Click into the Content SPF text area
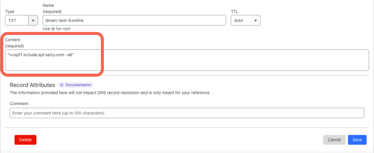Image resolution: width=374 pixels, height=153 pixels. [187, 60]
